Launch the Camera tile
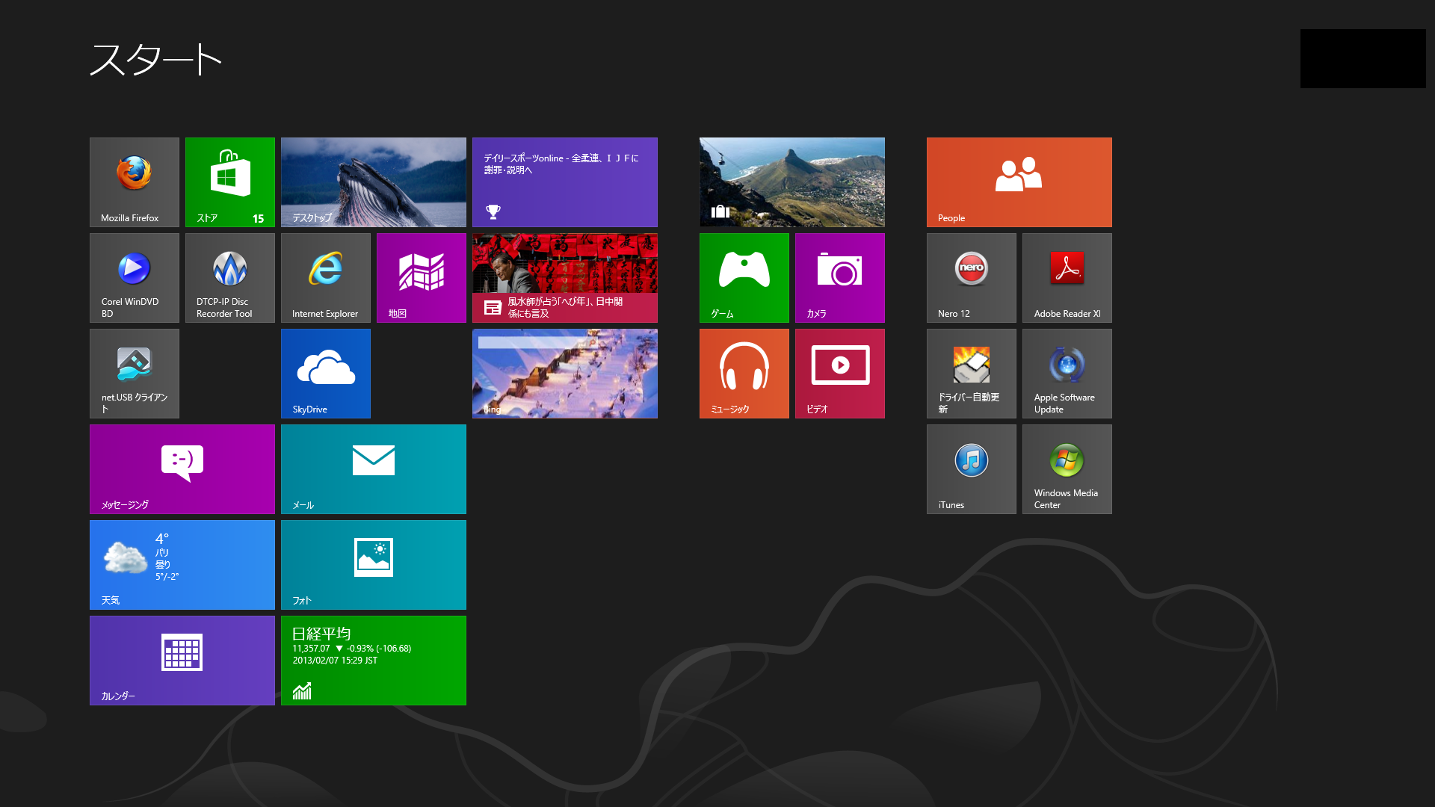Image resolution: width=1435 pixels, height=807 pixels. 840,277
